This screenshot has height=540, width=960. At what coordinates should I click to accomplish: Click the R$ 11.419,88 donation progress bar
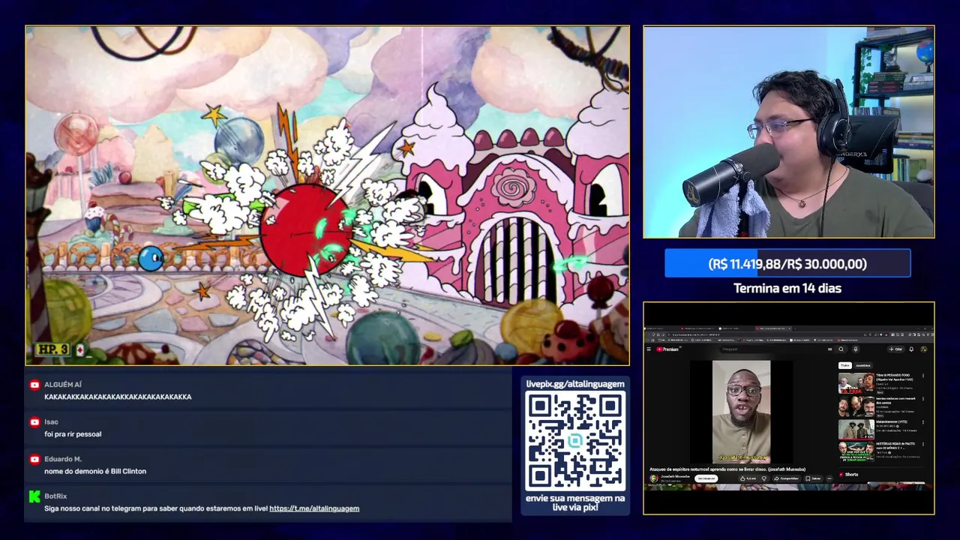point(787,264)
